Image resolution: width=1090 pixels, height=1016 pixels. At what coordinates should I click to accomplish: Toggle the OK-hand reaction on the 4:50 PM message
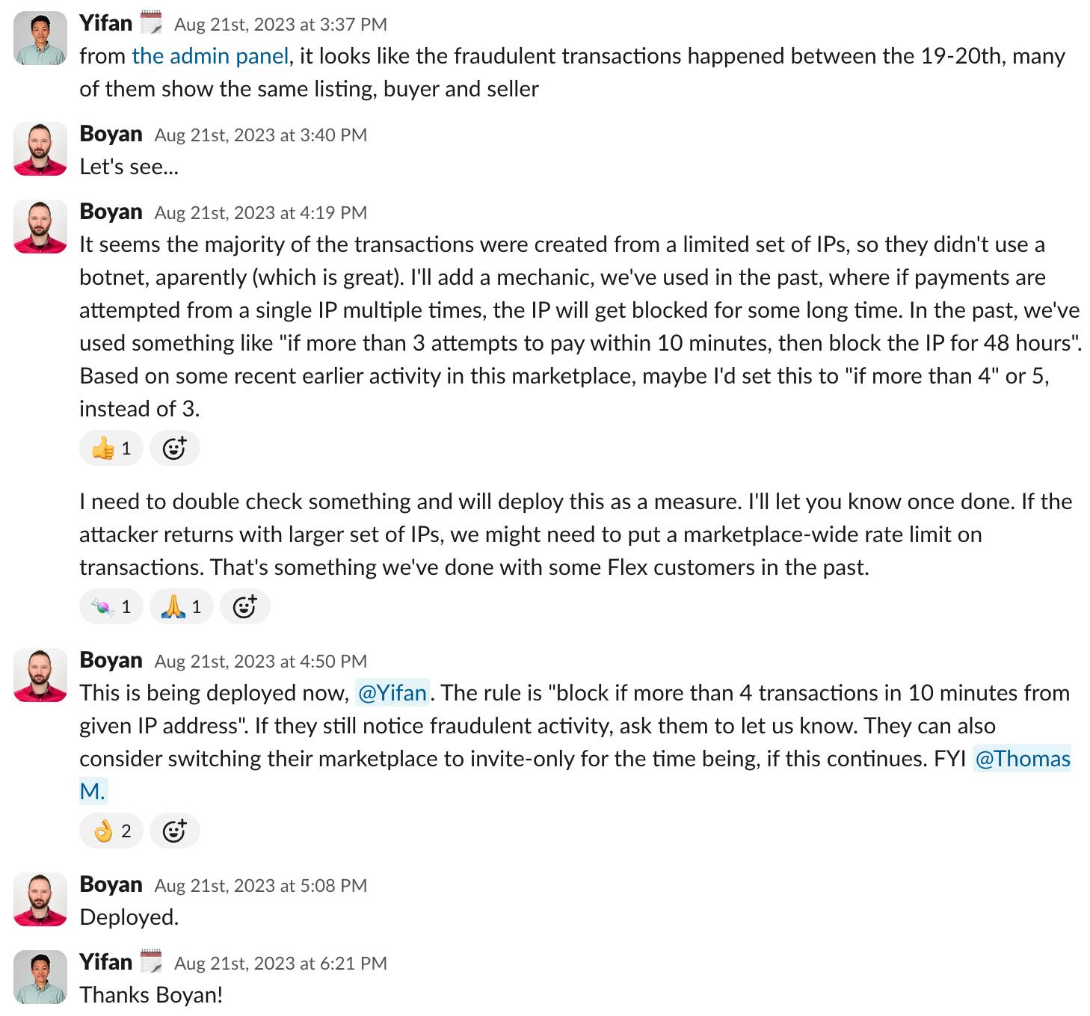pos(111,830)
